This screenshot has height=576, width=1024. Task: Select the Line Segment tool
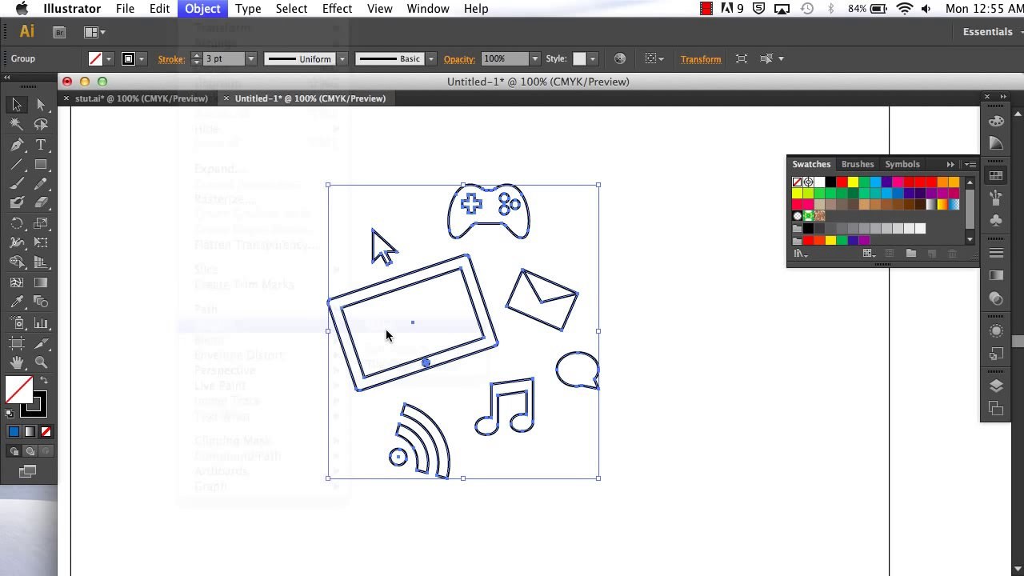17,164
